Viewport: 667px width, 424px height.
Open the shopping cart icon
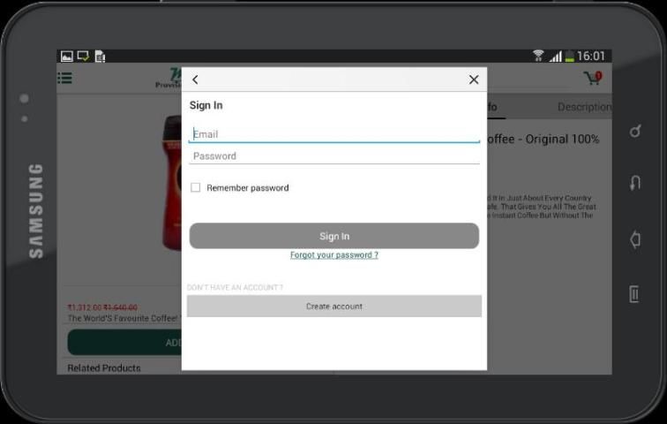[593, 79]
